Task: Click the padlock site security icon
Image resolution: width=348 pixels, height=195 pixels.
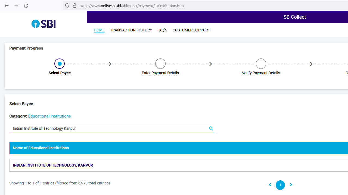Action: coord(74,6)
